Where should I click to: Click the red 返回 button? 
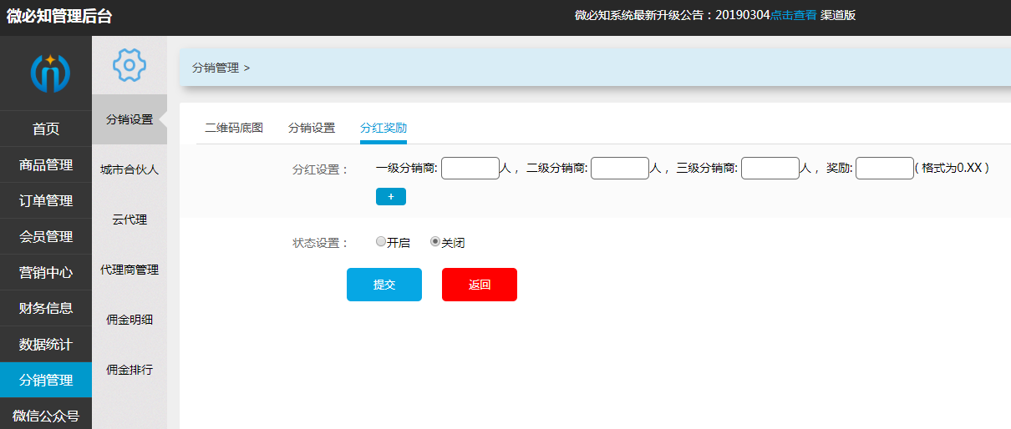click(x=480, y=285)
